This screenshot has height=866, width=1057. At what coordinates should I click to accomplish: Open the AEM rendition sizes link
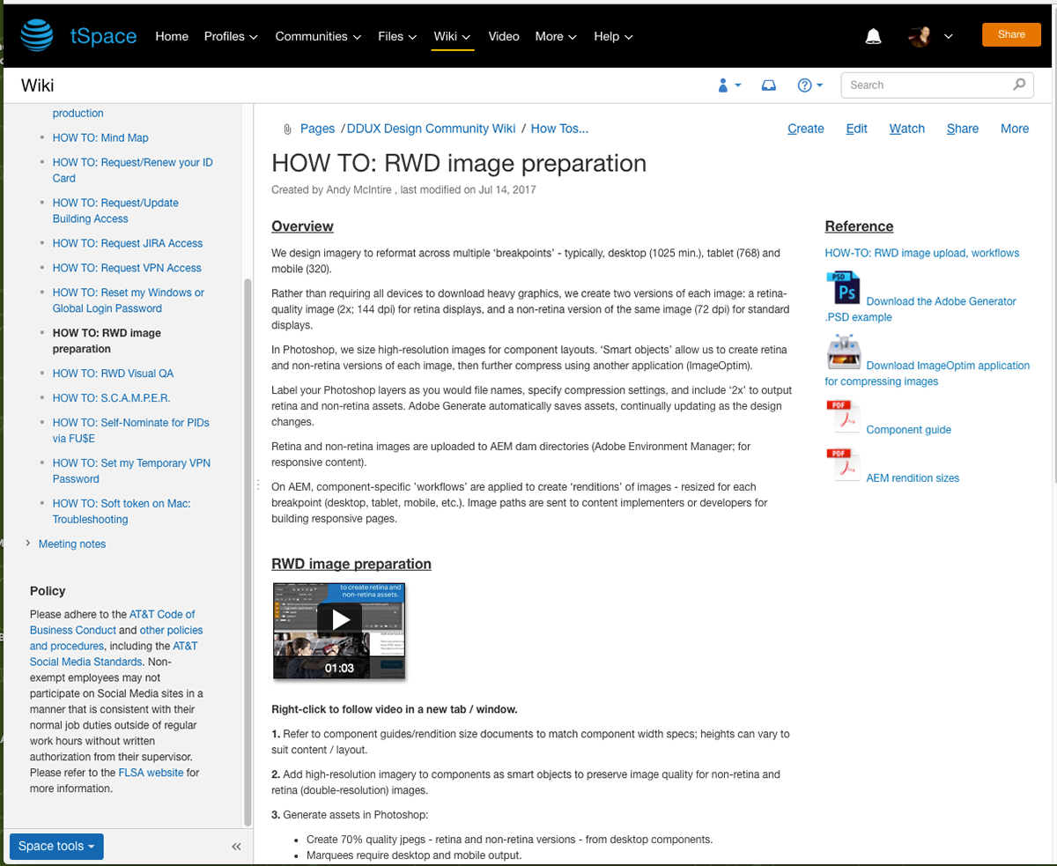pyautogui.click(x=913, y=478)
